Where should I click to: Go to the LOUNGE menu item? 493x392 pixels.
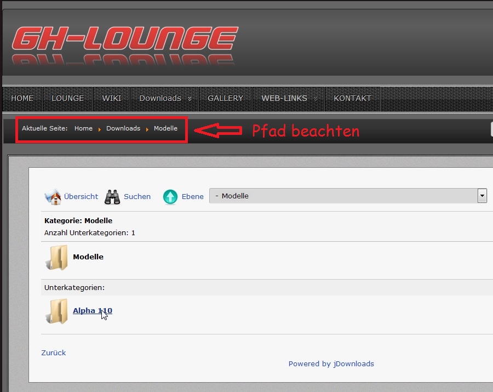68,99
